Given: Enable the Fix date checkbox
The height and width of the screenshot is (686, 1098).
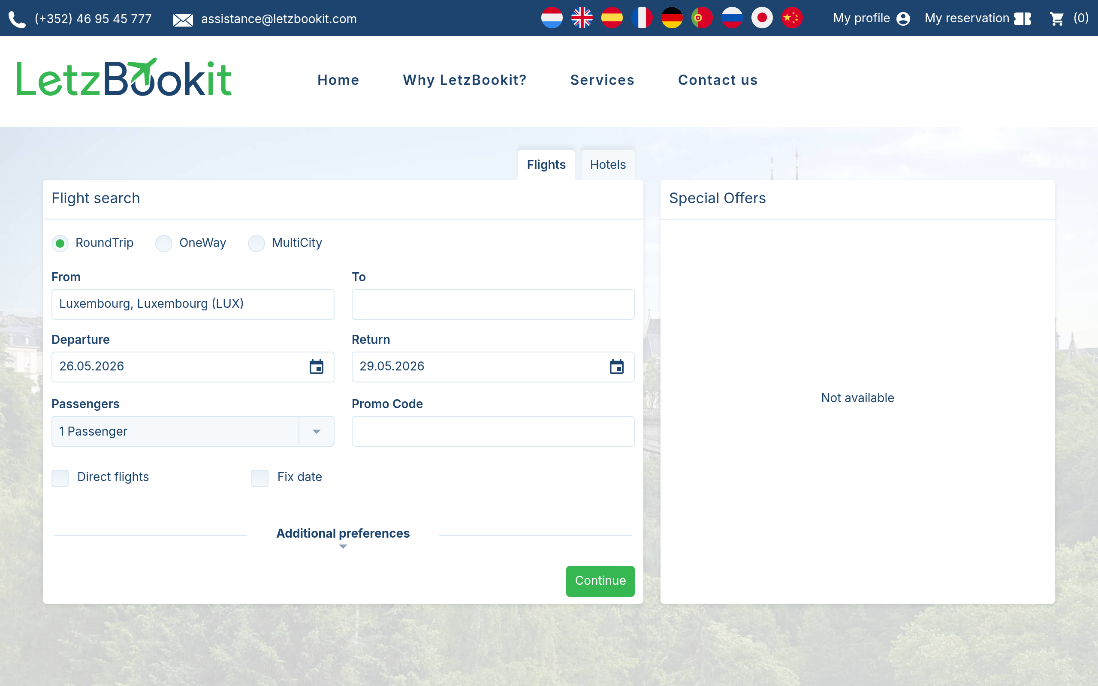Looking at the screenshot, I should coord(260,478).
